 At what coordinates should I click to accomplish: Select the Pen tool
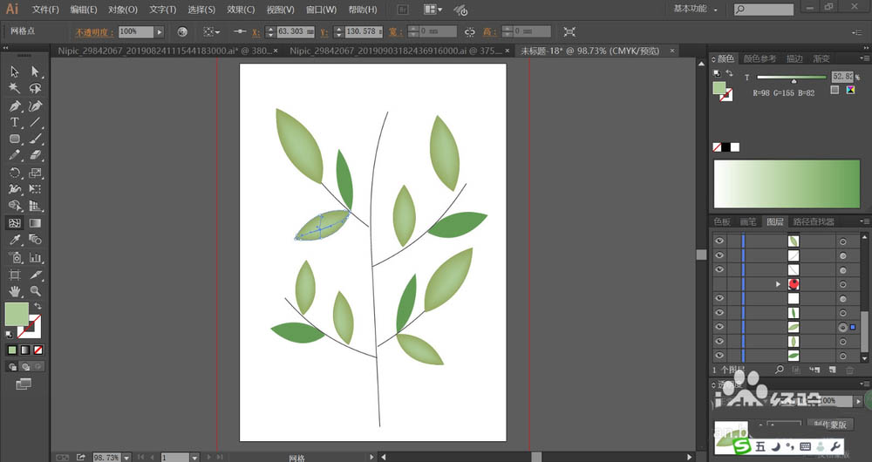15,105
